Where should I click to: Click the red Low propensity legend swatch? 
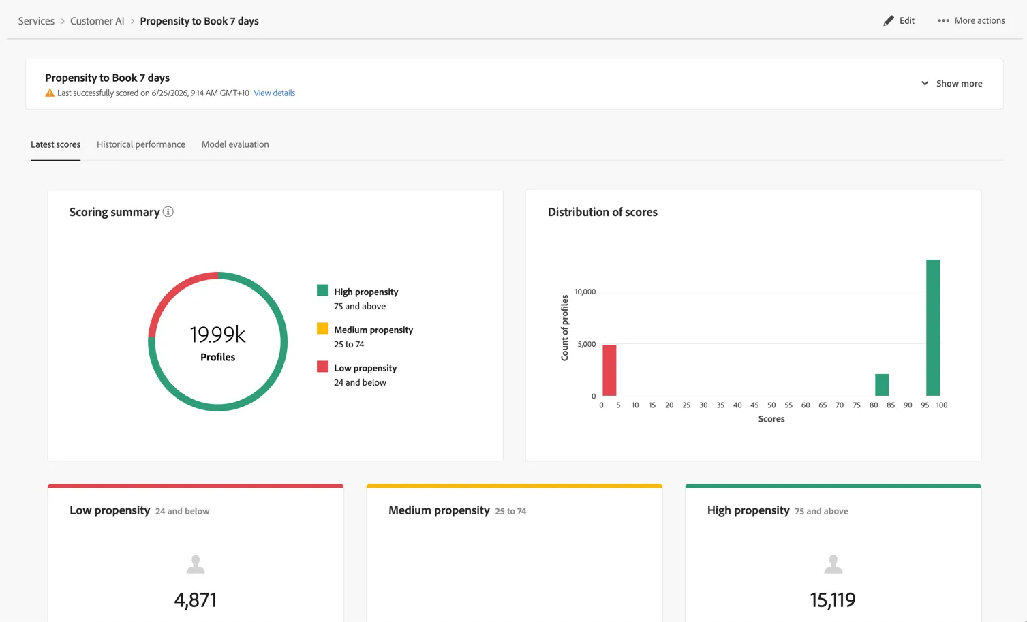pos(322,367)
